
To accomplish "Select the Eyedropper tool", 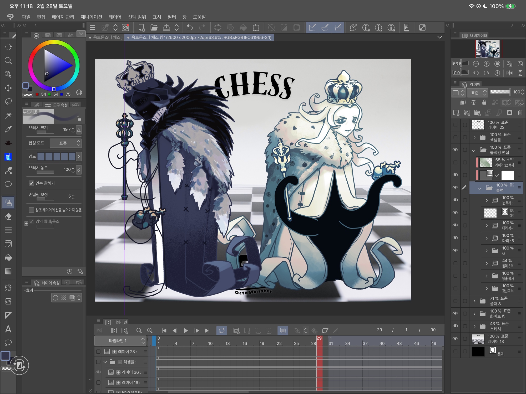I will [8, 129].
